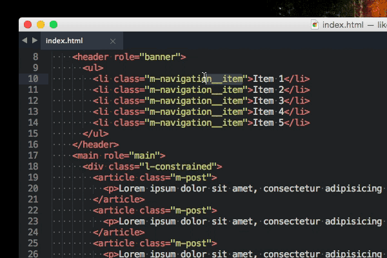Close the index.html tab
The image size is (387, 258).
(113, 41)
